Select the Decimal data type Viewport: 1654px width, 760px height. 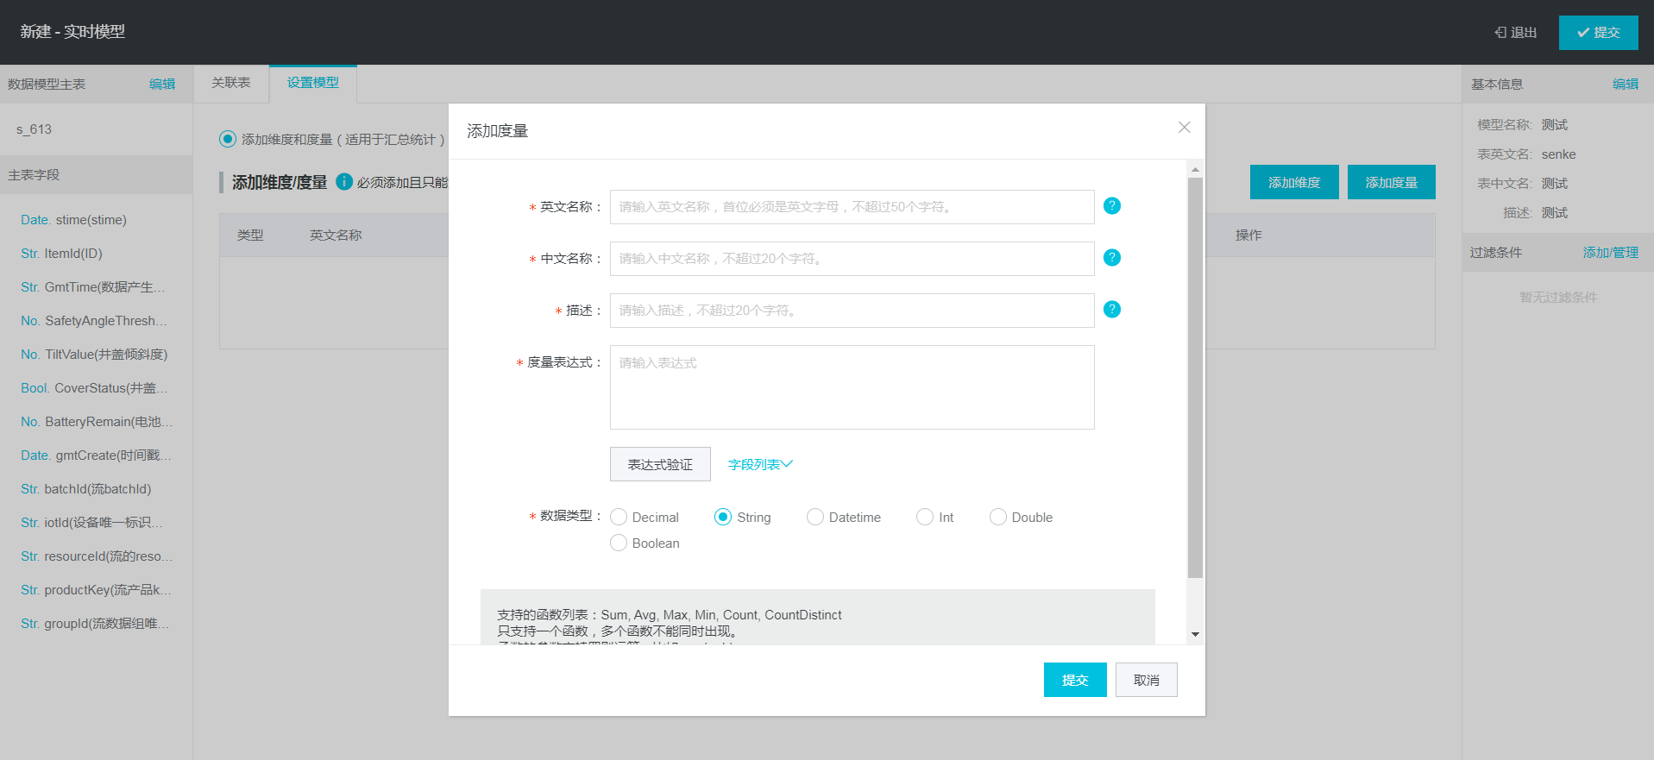coord(619,518)
